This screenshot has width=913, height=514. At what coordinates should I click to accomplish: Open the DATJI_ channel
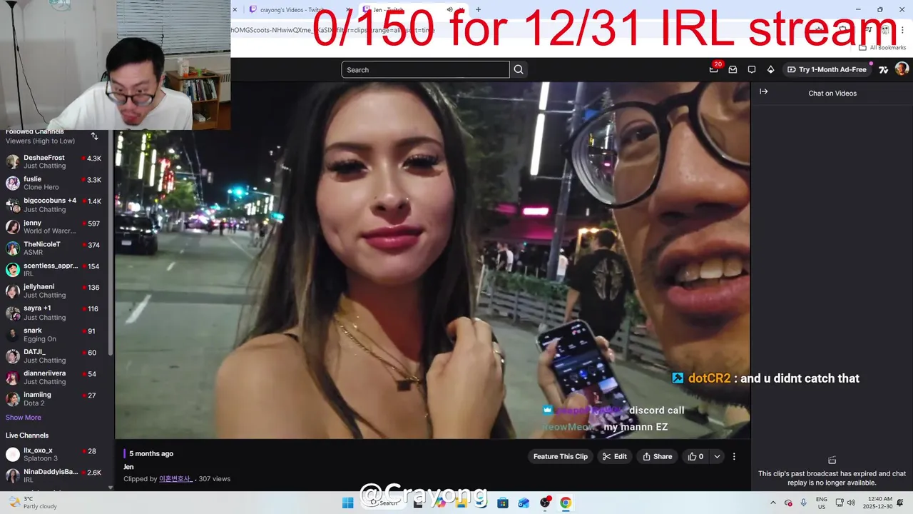coord(56,356)
